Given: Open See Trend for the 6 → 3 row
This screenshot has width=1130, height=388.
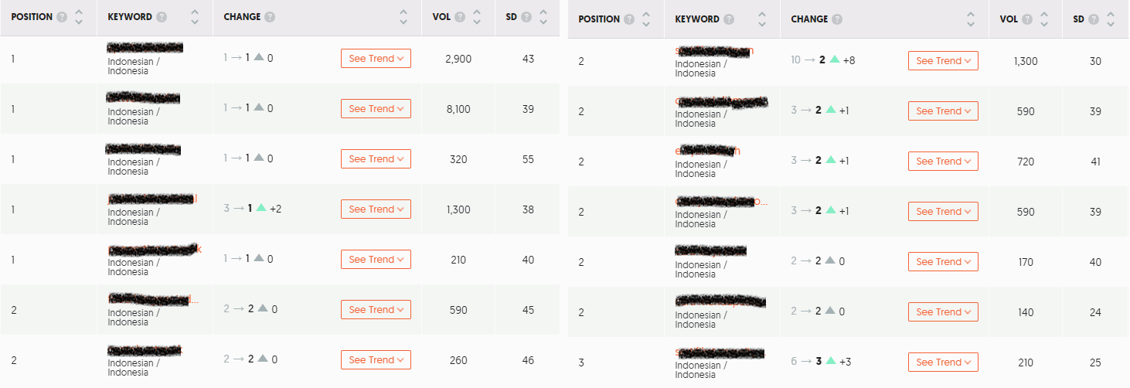Looking at the screenshot, I should coord(943,362).
